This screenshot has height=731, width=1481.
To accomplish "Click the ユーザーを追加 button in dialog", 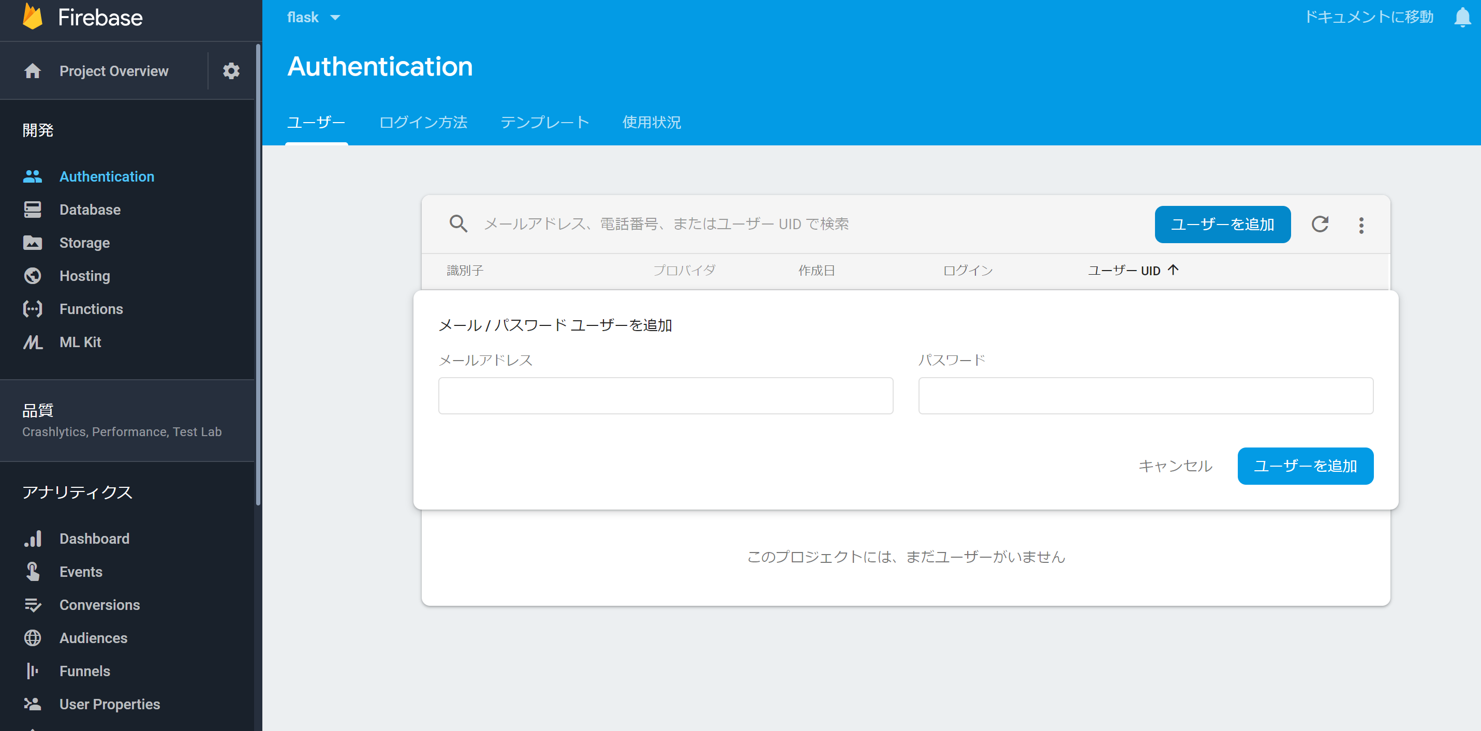I will coord(1305,466).
